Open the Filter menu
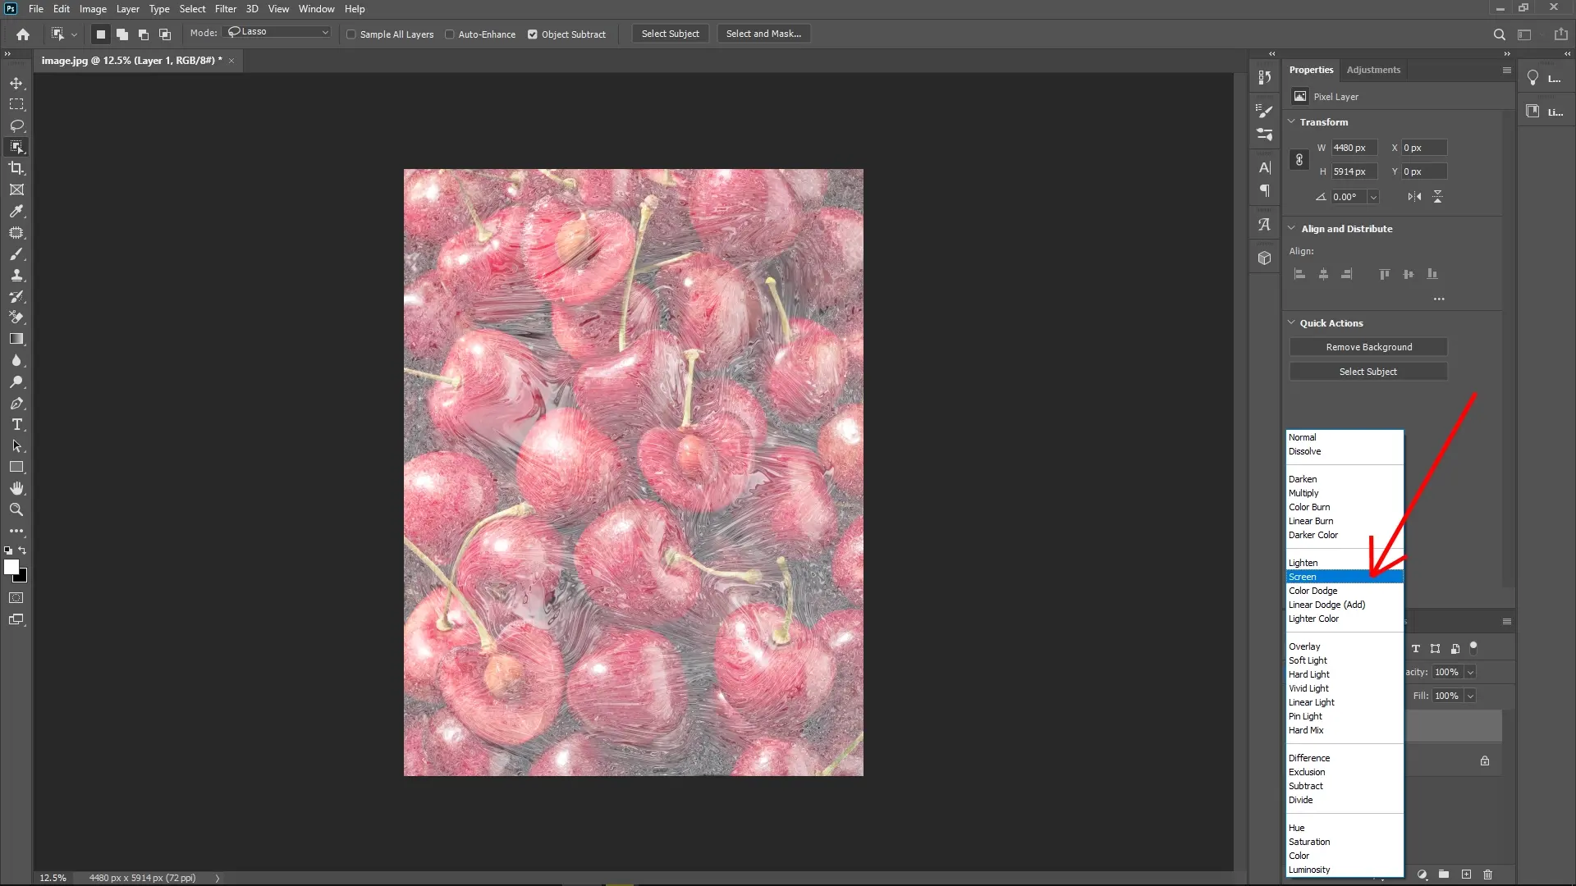Viewport: 1576px width, 886px height. click(x=226, y=8)
